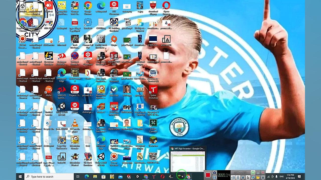The height and width of the screenshot is (180, 321).
Task: Select NBA 2K21 desktop shortcut
Action: [49, 24]
